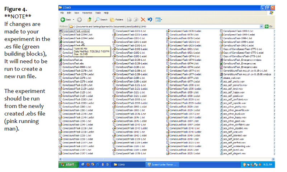Go up one folder level
Viewport: 287px width, 172px height.
89,20
